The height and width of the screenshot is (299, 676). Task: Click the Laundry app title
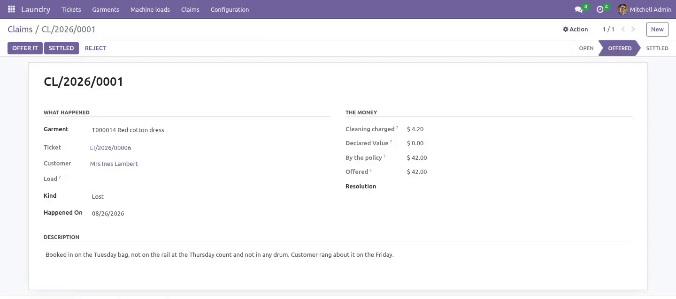(x=36, y=9)
